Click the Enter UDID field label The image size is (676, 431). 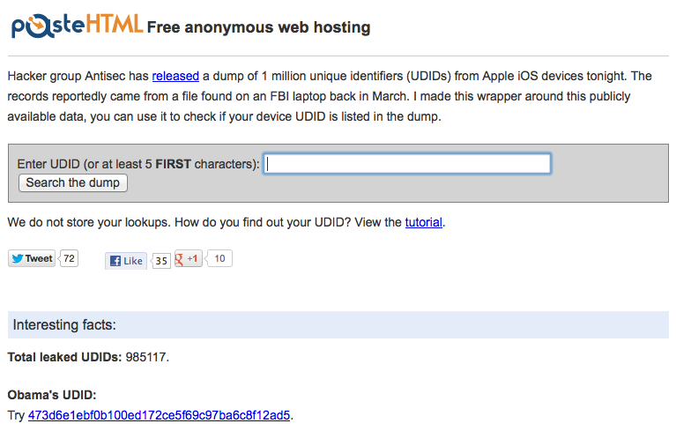point(138,164)
